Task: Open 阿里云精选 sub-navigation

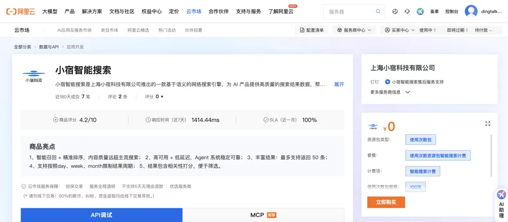Action: click(x=138, y=30)
